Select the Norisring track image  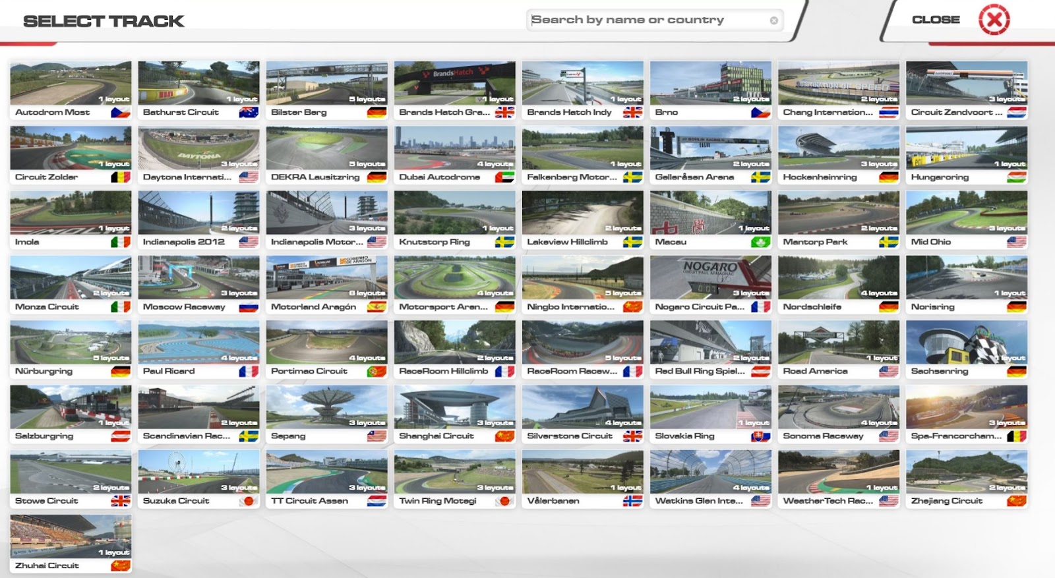click(x=967, y=277)
